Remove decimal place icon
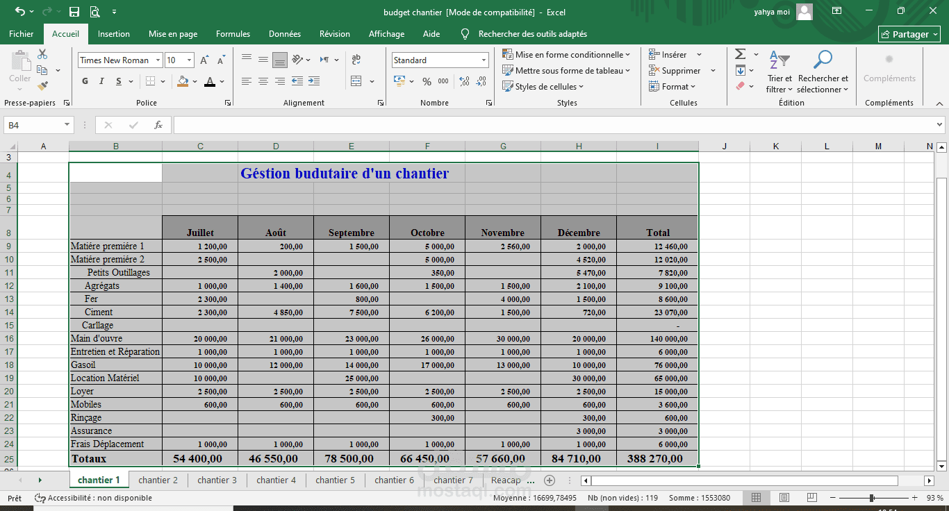 (x=481, y=81)
